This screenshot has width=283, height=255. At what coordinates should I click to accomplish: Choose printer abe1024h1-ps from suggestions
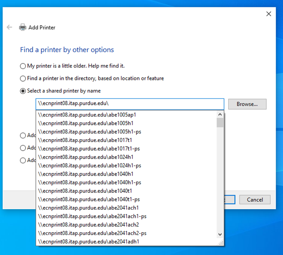127,166
